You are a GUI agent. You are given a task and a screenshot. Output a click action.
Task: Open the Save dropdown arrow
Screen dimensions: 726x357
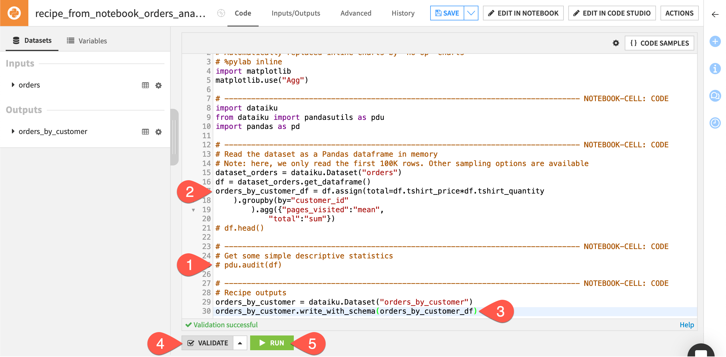coord(470,13)
